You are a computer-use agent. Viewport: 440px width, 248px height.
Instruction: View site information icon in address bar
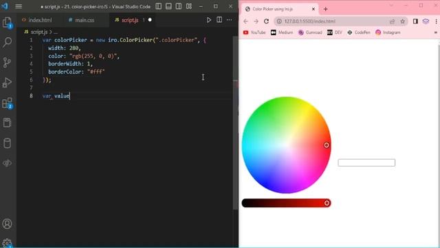pyautogui.click(x=279, y=21)
